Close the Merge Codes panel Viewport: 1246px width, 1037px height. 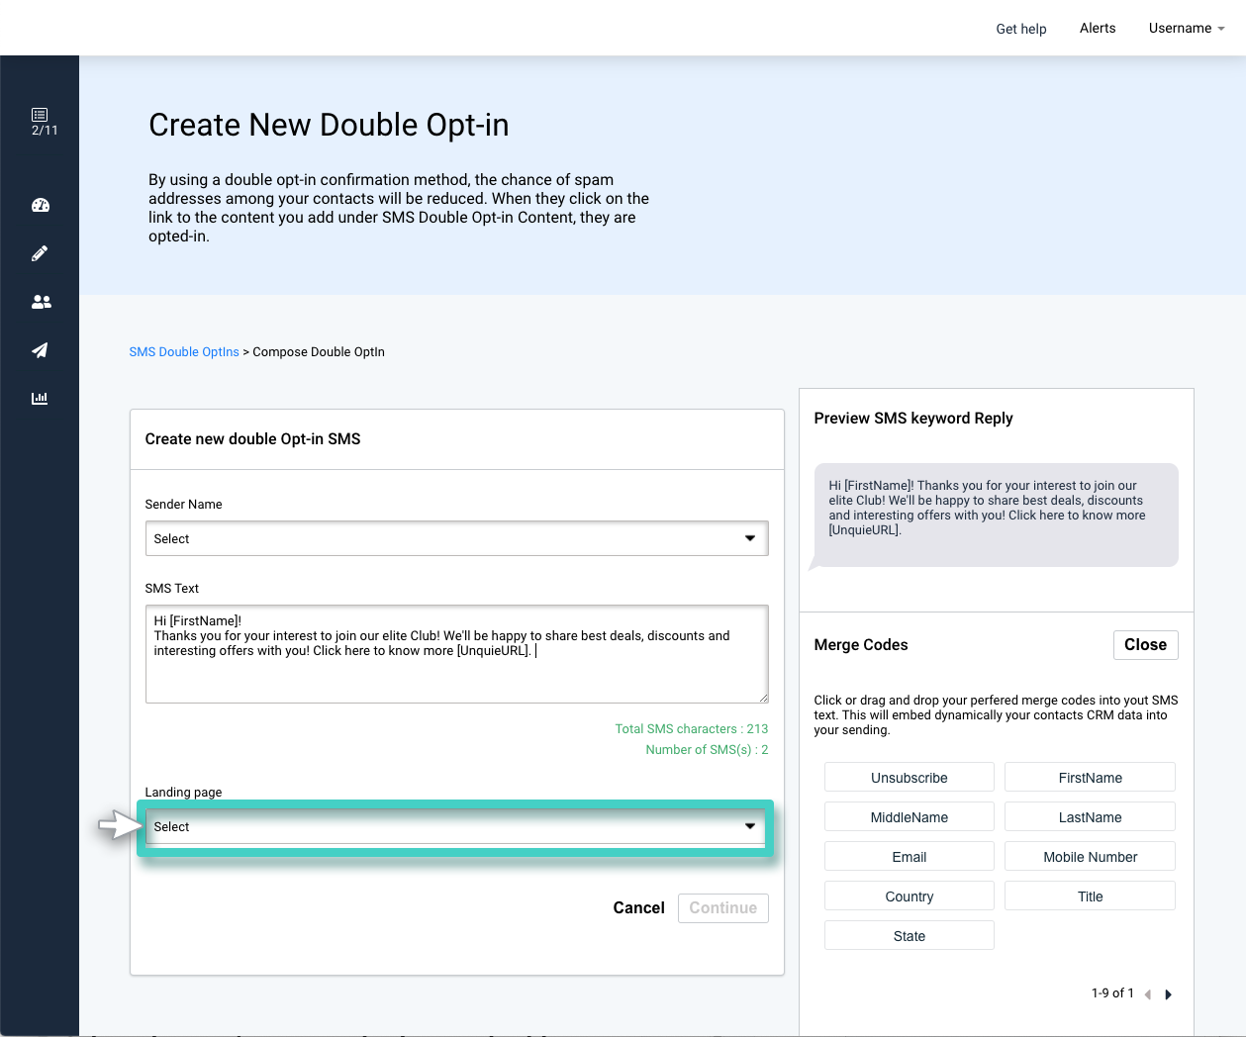[1145, 645]
